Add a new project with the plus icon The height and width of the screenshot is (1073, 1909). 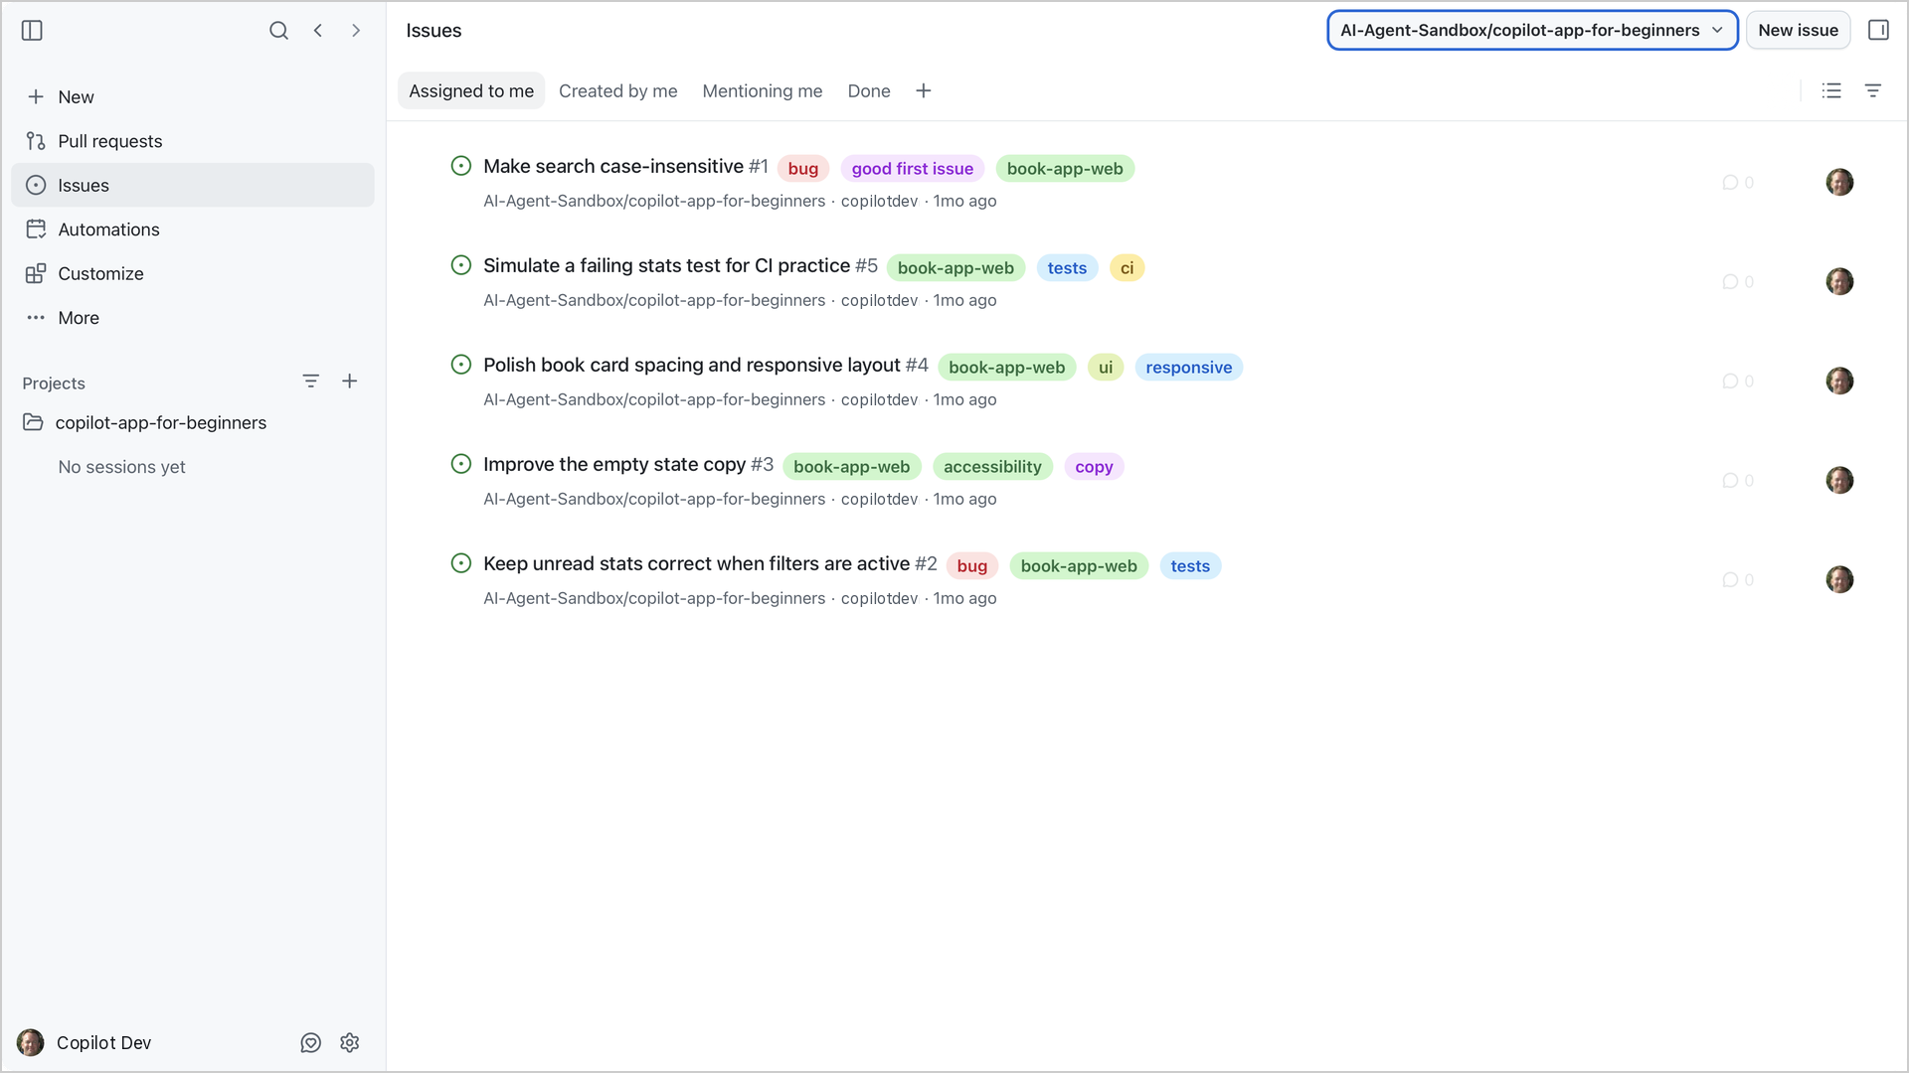click(350, 382)
